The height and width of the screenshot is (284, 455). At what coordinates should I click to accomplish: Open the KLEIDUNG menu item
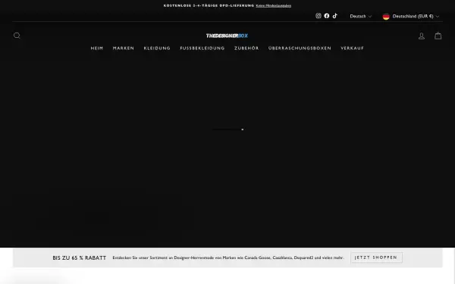(157, 48)
